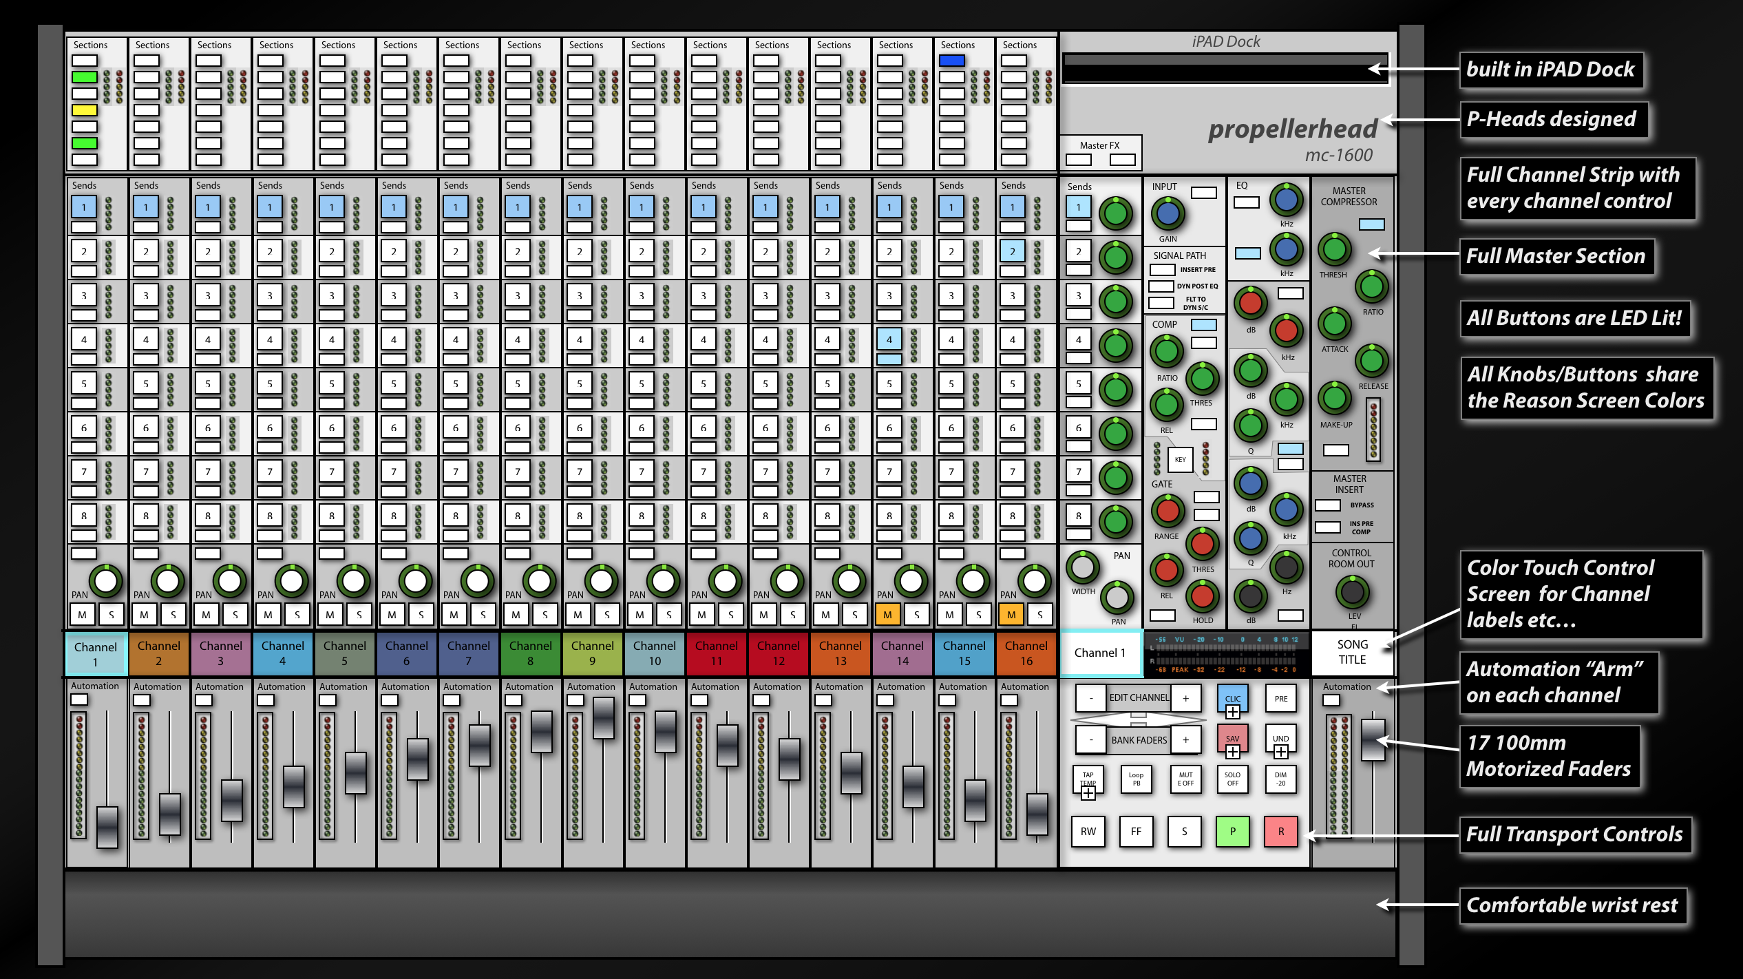Select the purple Channel 14 label
This screenshot has width=1743, height=979.
[902, 653]
